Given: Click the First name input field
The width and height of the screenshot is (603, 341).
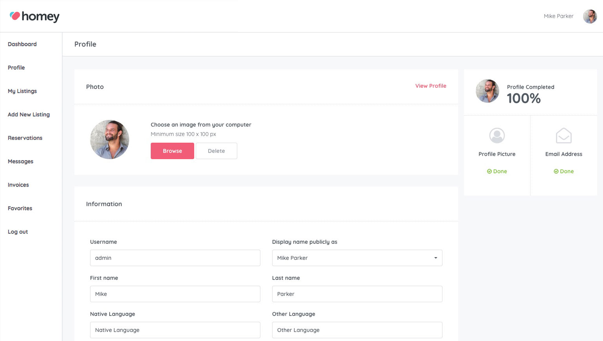Looking at the screenshot, I should coord(175,294).
